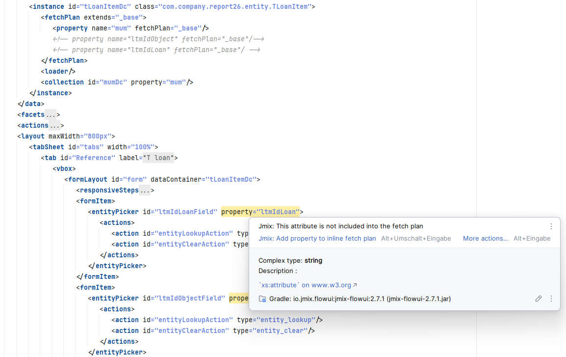Open the three-dot menu beside the Jmix warning
This screenshot has width=566, height=357.
551,226
